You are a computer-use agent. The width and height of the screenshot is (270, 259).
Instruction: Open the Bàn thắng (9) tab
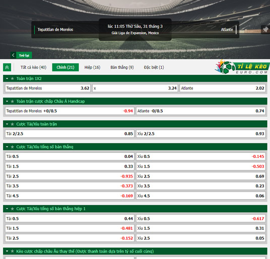pyautogui.click(x=122, y=67)
